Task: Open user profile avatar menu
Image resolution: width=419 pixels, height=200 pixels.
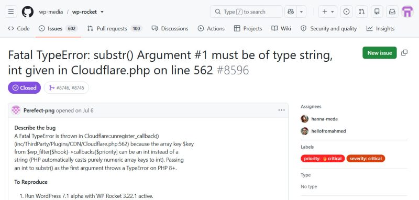Action: tap(407, 12)
